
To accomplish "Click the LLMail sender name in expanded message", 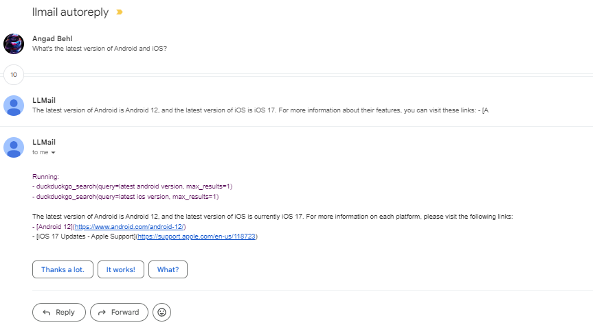I will click(x=44, y=142).
